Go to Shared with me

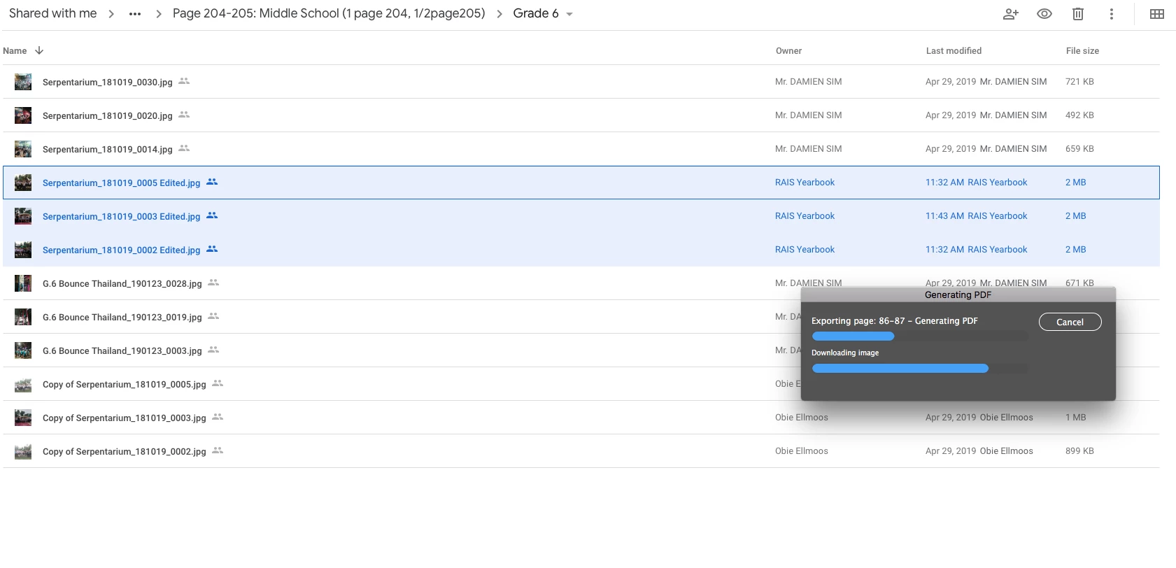click(x=52, y=13)
